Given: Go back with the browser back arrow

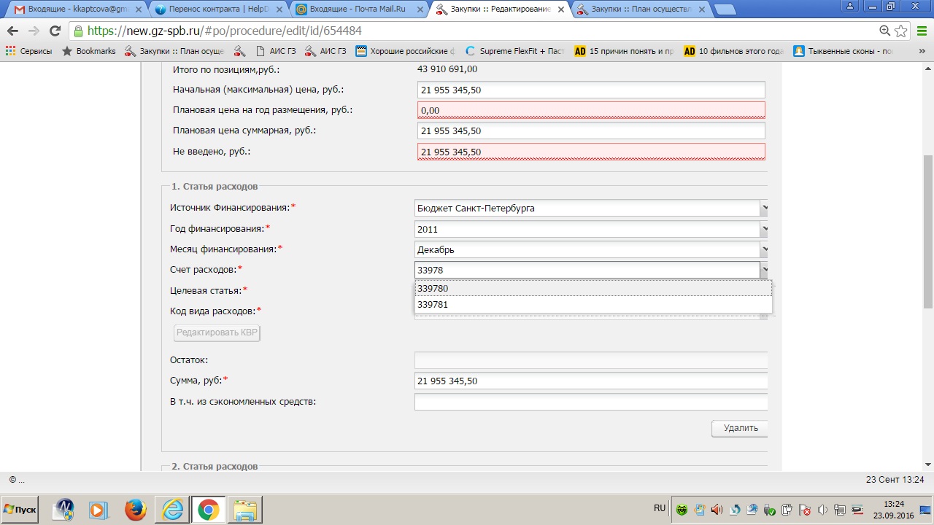Looking at the screenshot, I should [x=12, y=31].
